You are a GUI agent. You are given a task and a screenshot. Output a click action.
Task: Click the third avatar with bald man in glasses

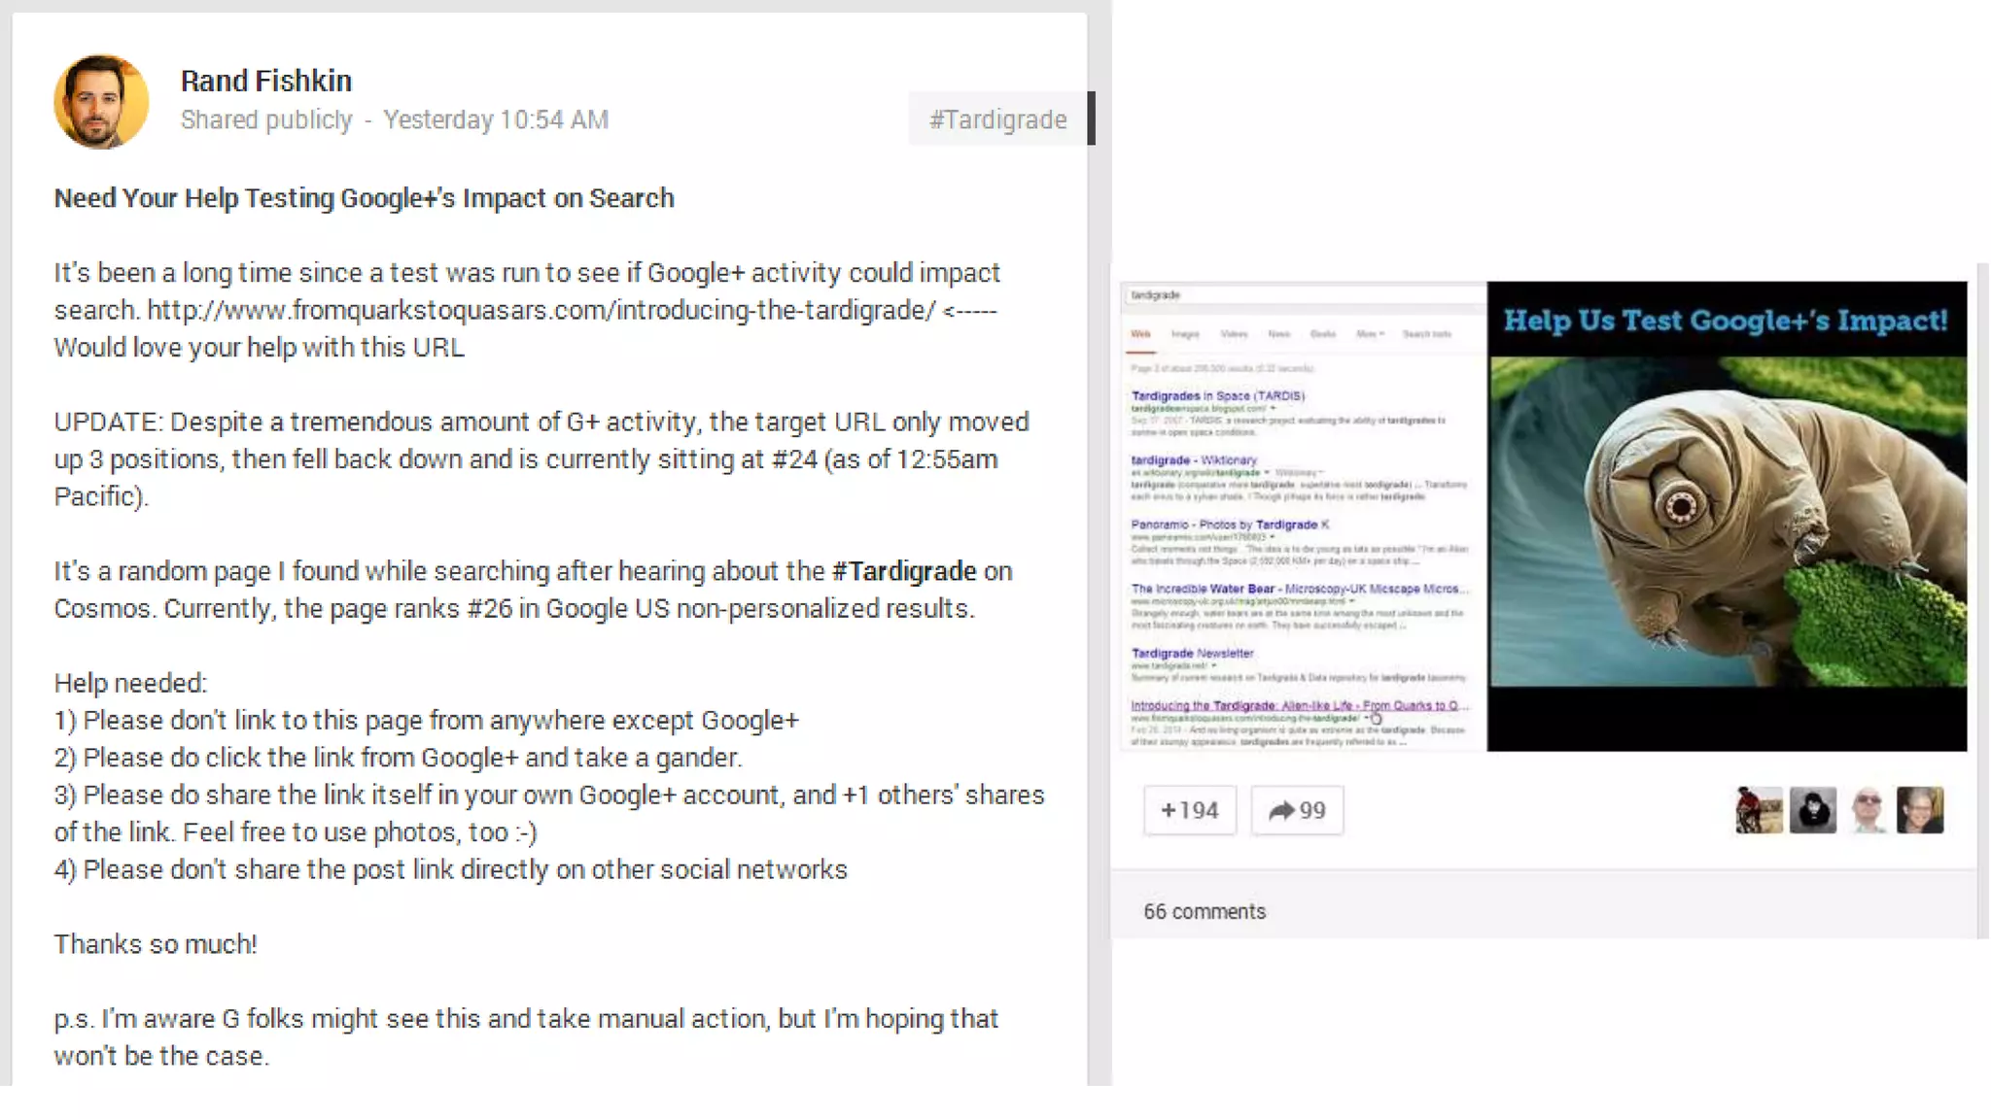click(1867, 810)
